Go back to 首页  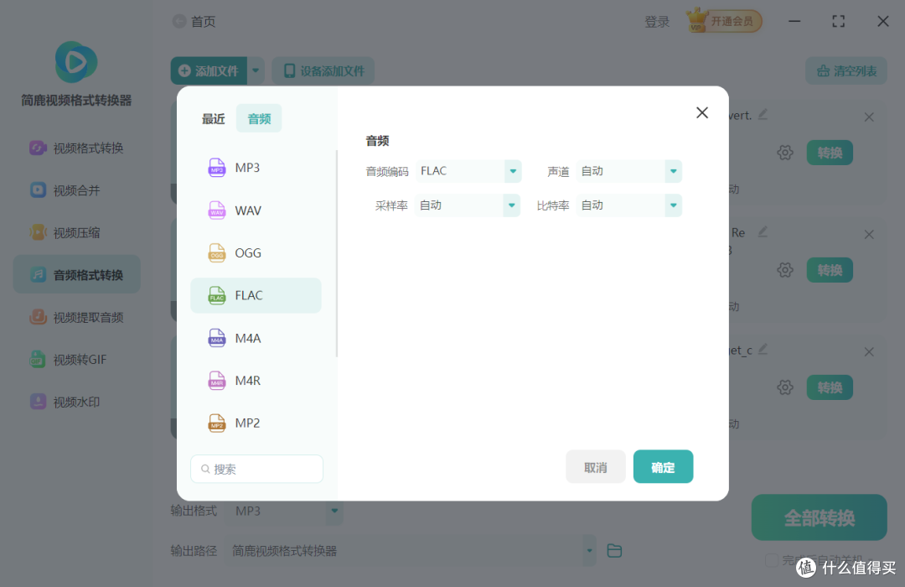[x=194, y=21]
